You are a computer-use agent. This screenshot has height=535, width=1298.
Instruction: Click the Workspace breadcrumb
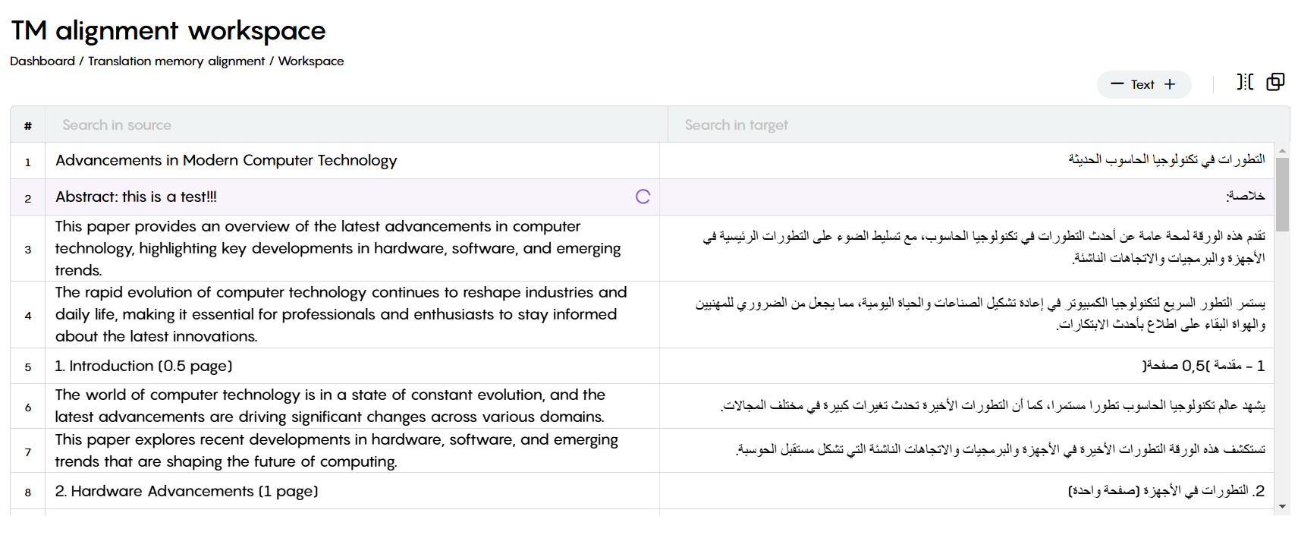[311, 61]
